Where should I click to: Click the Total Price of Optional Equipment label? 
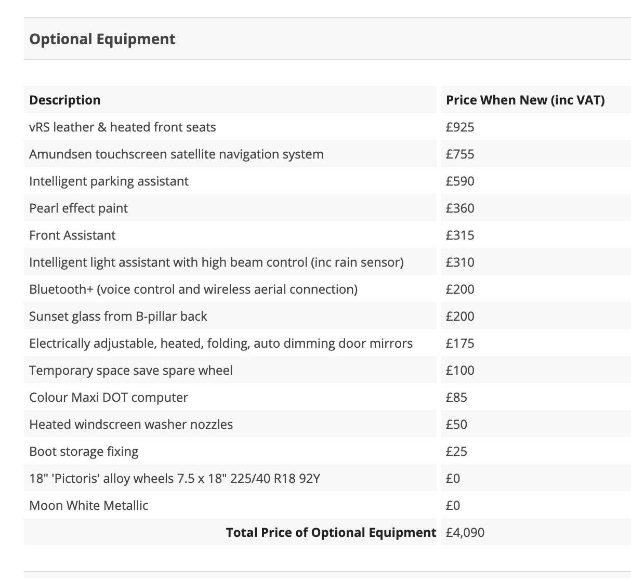coord(331,533)
